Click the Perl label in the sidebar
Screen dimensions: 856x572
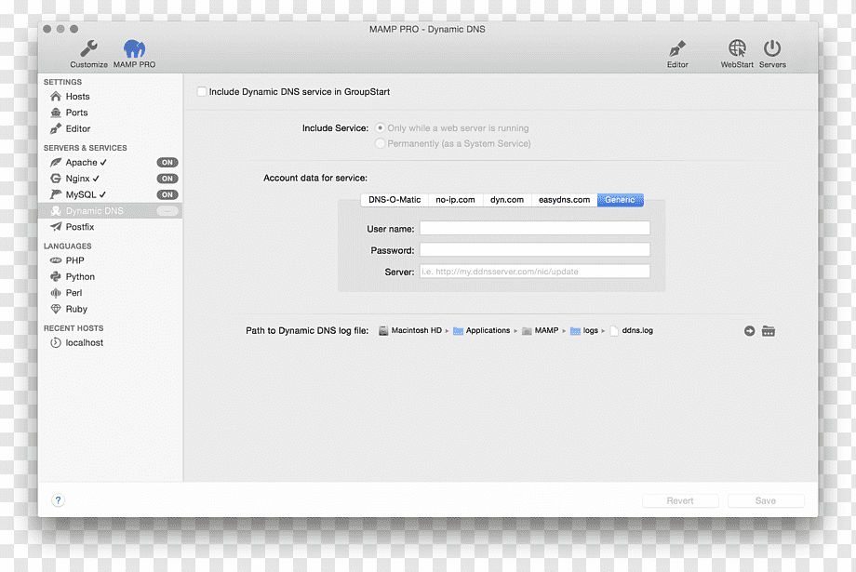click(x=74, y=293)
